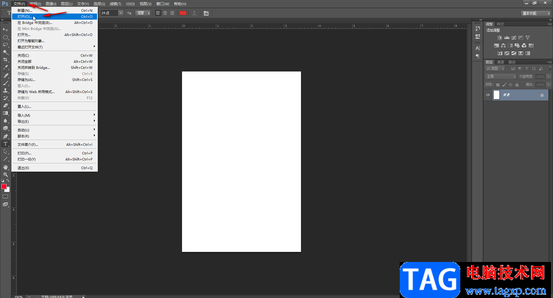This screenshot has width=553, height=298.
Task: Select the Eraser tool
Action: 5,105
